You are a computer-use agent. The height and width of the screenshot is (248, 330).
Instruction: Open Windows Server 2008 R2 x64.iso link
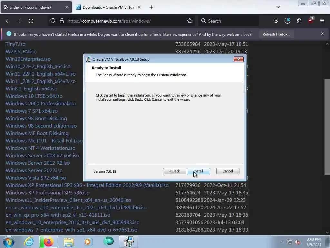pyautogui.click(x=43, y=156)
